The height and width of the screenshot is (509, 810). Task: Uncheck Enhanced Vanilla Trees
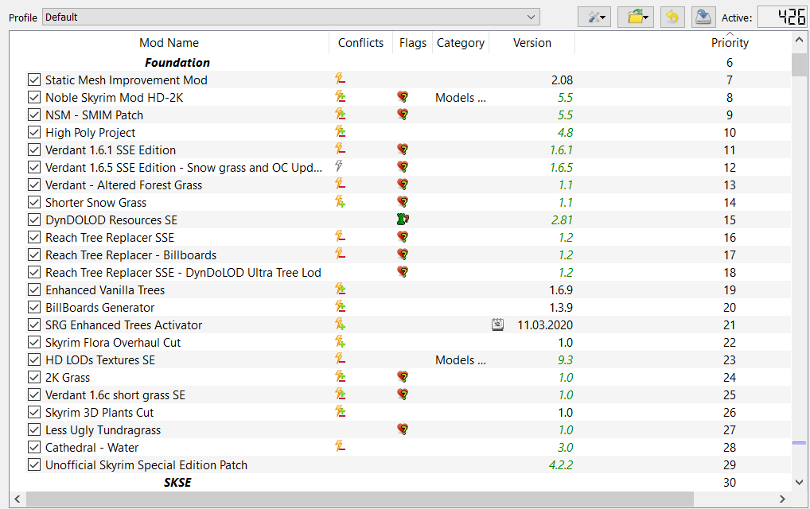tap(34, 290)
